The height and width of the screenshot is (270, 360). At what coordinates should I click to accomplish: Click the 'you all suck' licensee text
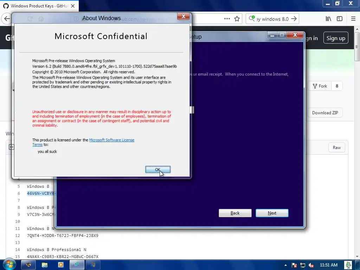(47, 152)
